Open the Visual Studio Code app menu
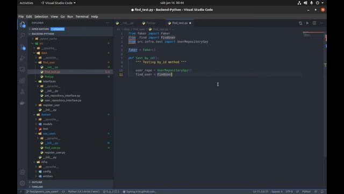344x194 pixels. tap(58, 3)
